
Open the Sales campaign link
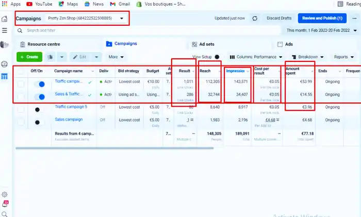[69, 120]
